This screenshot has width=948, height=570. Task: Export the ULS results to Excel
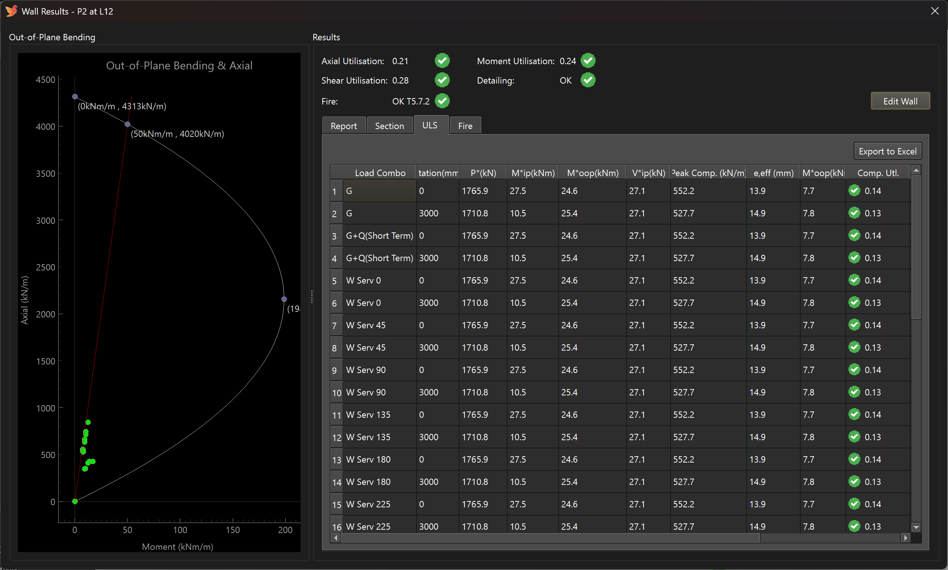888,151
